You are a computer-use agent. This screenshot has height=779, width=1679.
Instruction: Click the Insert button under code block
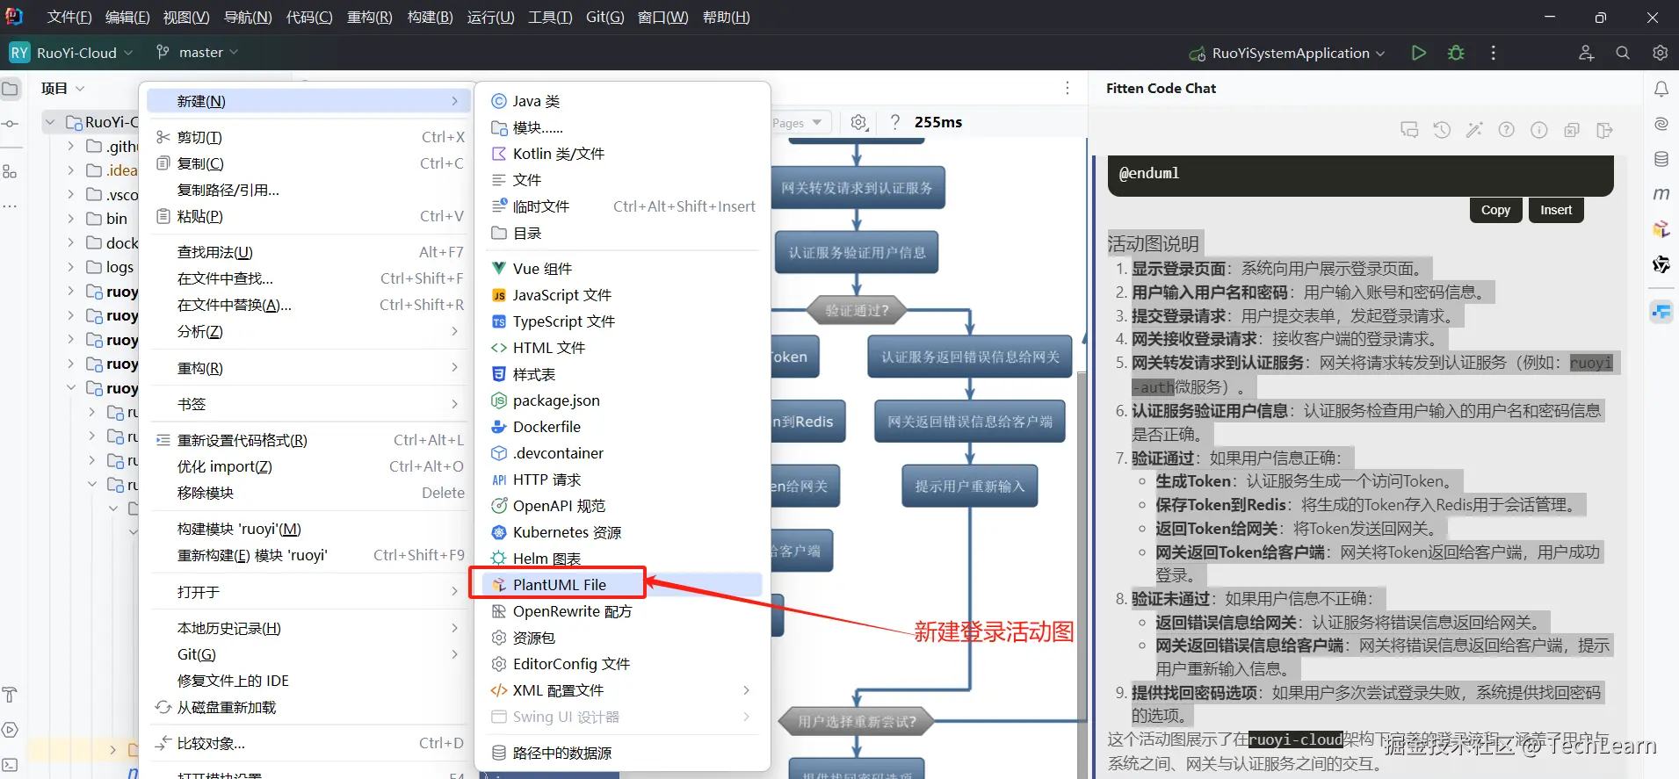click(x=1556, y=210)
